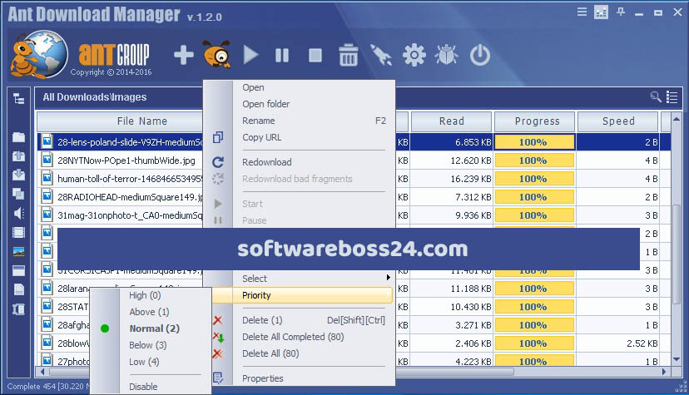Viewport: 689px width, 395px height.
Task: Click the ant grabber icon in toolbar
Action: [x=217, y=54]
